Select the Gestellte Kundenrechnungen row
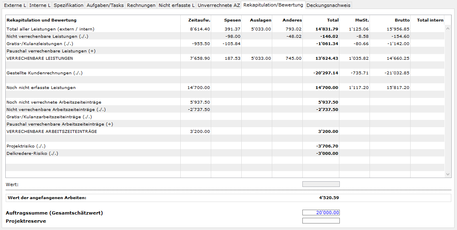The image size is (457, 230). click(x=45, y=73)
